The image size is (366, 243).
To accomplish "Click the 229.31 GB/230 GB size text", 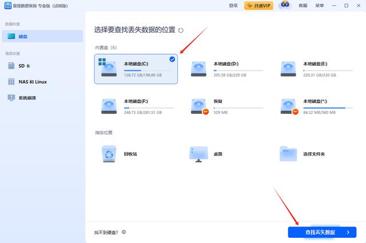I will [x=320, y=75].
